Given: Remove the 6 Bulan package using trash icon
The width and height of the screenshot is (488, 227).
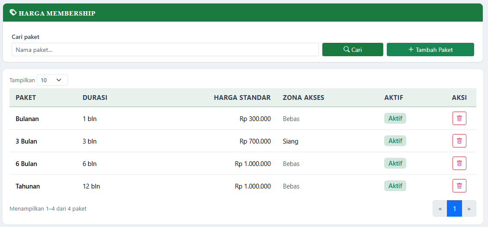Looking at the screenshot, I should point(459,163).
